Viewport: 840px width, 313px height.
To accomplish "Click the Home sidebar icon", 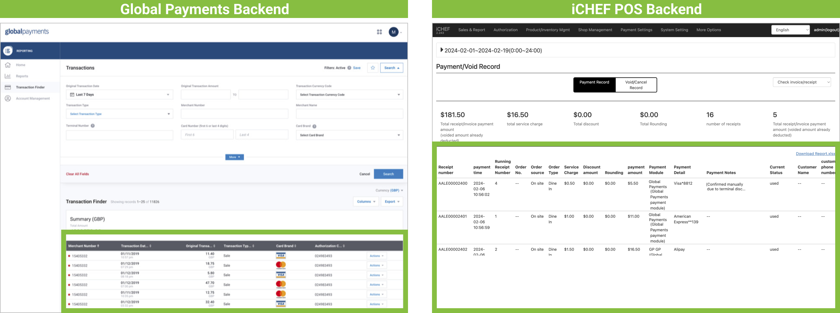I will pos(8,65).
